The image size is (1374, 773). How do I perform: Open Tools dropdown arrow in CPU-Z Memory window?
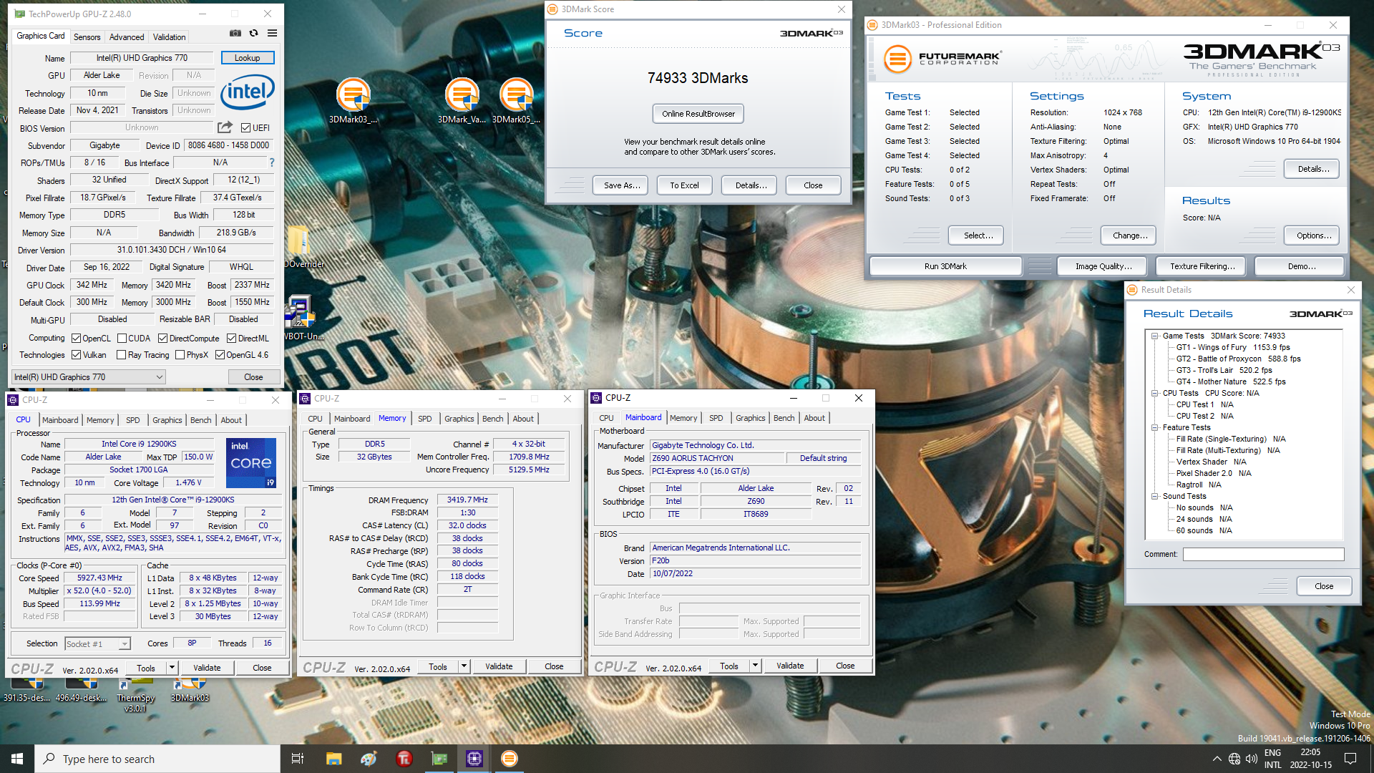point(464,666)
